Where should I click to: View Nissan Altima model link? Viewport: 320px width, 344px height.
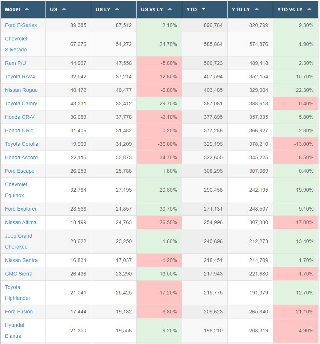(x=21, y=222)
